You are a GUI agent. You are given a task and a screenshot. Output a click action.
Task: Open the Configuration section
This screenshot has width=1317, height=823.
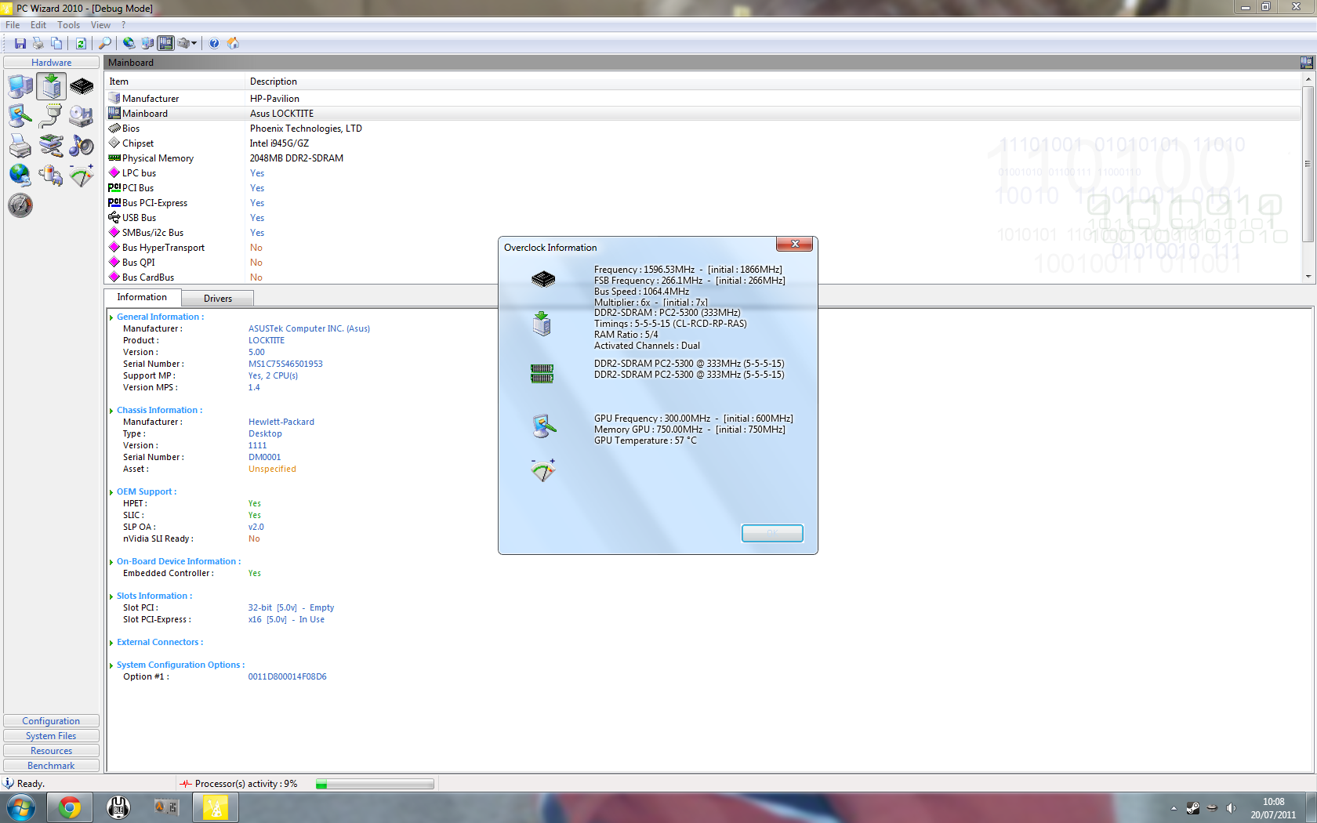pos(51,721)
